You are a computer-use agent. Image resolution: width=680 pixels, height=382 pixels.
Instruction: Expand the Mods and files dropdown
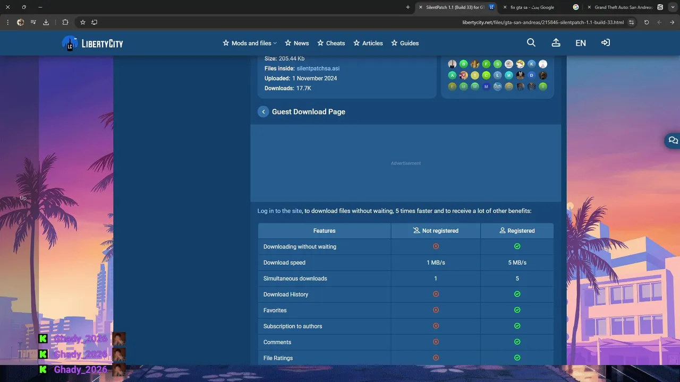point(250,43)
